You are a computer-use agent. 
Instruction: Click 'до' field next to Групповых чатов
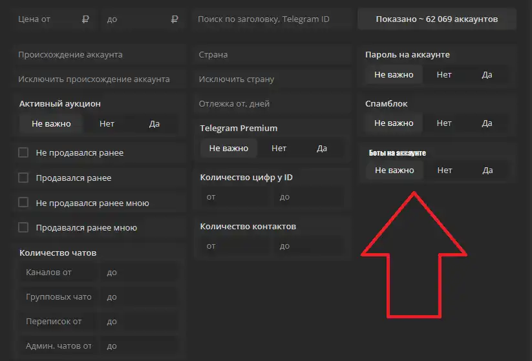point(140,297)
